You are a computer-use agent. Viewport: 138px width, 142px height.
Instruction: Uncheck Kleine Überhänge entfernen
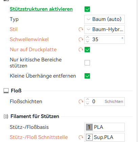click(x=87, y=76)
